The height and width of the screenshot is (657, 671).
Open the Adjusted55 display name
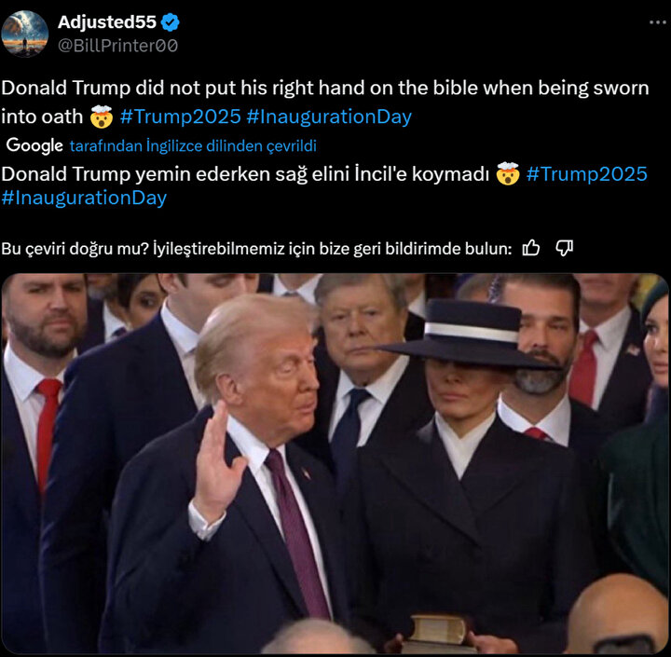[x=107, y=22]
